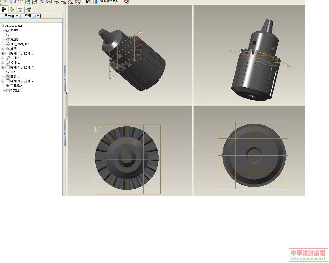This screenshot has height=263, width=329.
Task: Open the folder browser tab icon
Action: (12, 10)
